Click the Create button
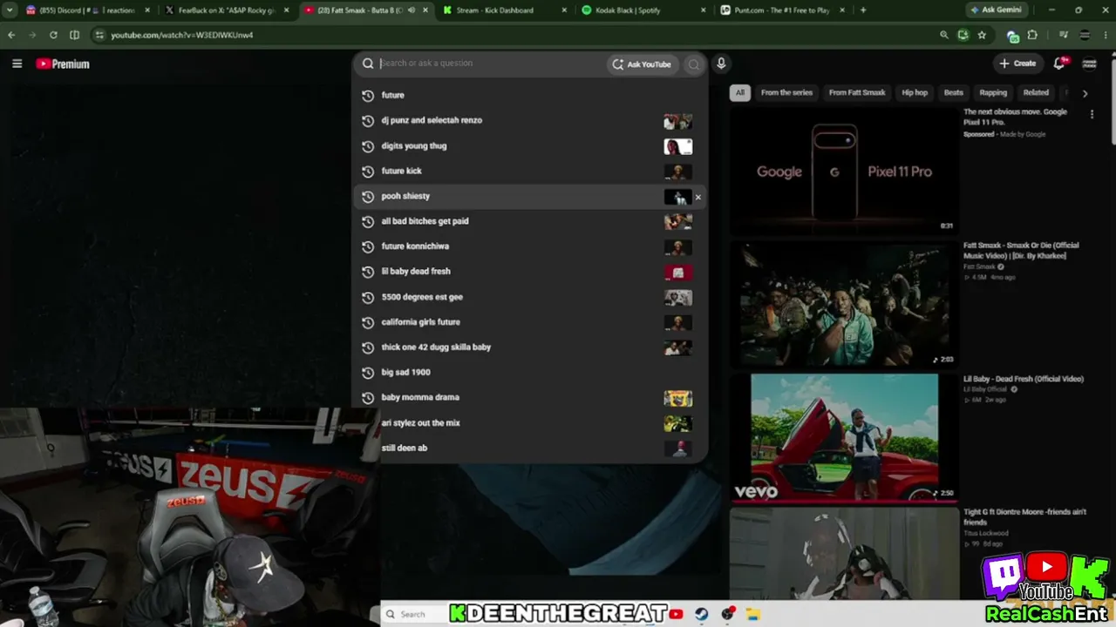The image size is (1116, 627). [1018, 64]
